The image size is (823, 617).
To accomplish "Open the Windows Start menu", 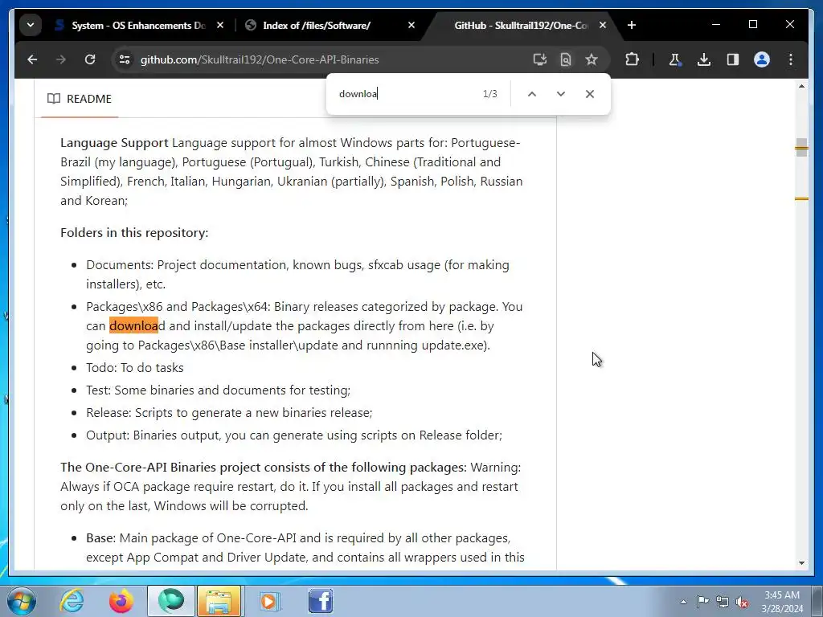I will (22, 600).
